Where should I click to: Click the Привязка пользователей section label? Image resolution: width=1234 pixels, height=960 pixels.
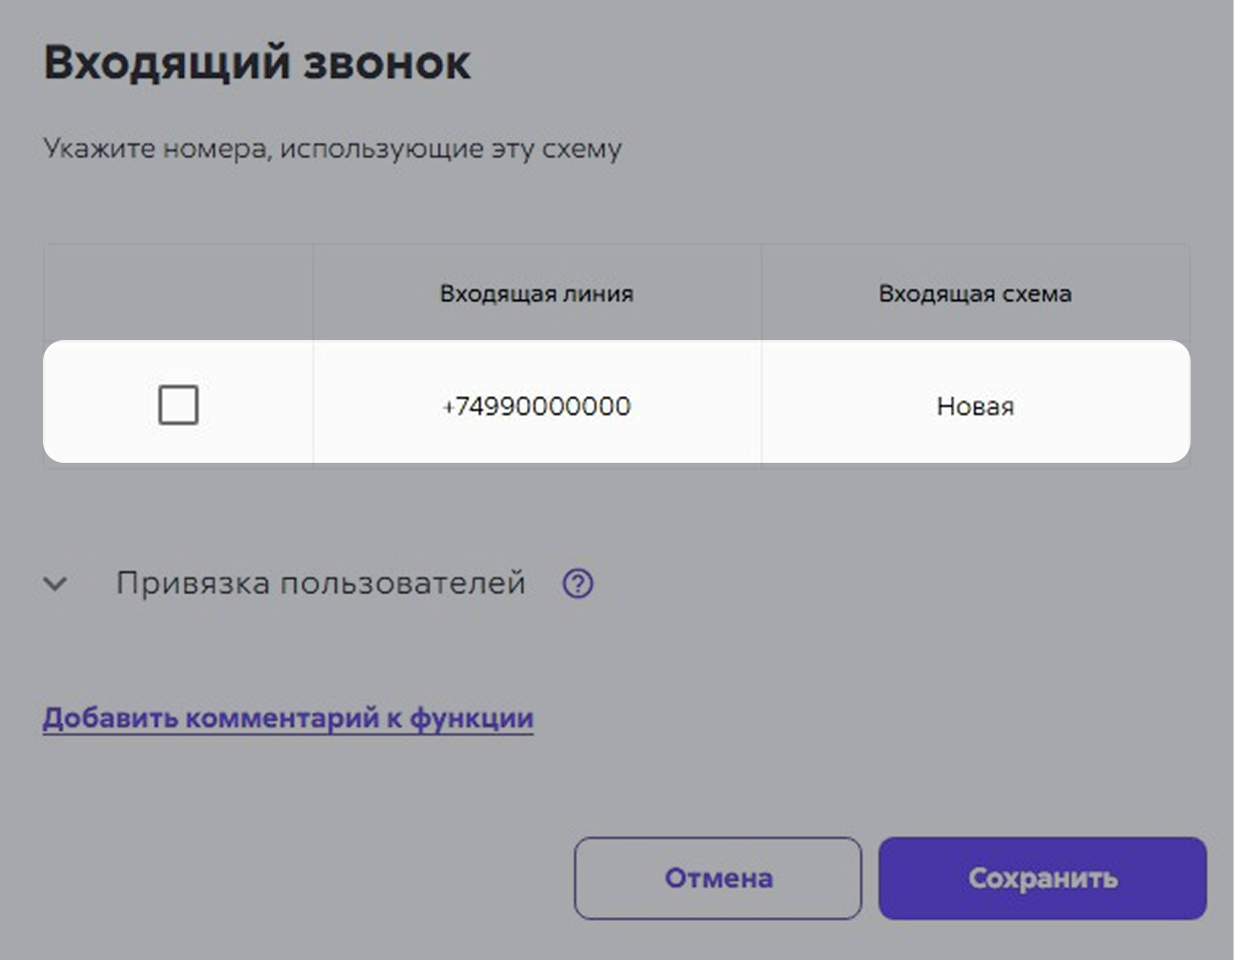coord(320,583)
